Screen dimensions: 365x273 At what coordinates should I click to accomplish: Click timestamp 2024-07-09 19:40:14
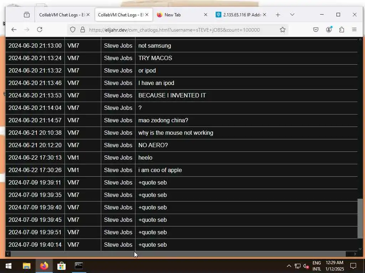point(35,245)
